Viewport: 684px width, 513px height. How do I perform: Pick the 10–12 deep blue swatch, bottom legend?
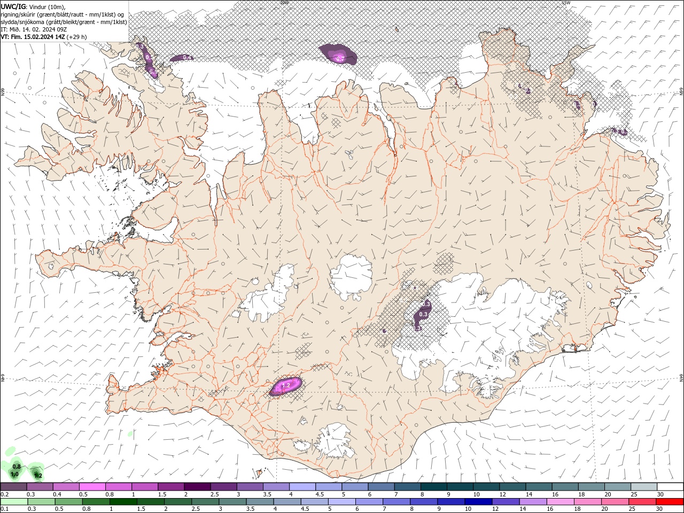pyautogui.click(x=478, y=502)
